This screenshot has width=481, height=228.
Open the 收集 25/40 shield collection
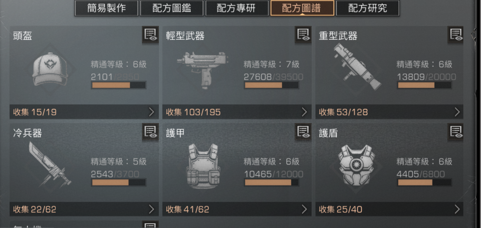(x=389, y=209)
